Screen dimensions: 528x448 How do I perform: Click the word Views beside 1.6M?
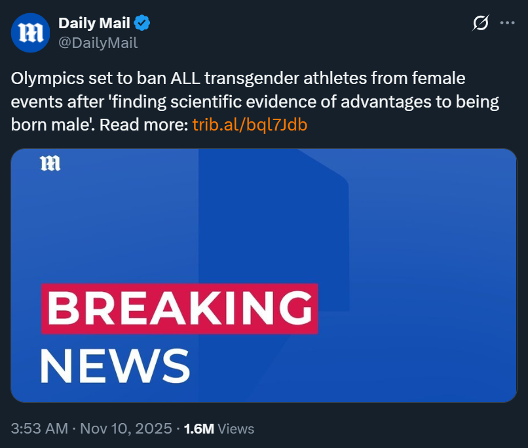coord(236,429)
